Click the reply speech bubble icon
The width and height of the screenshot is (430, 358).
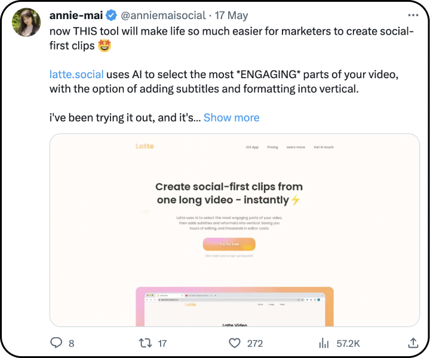pyautogui.click(x=57, y=343)
